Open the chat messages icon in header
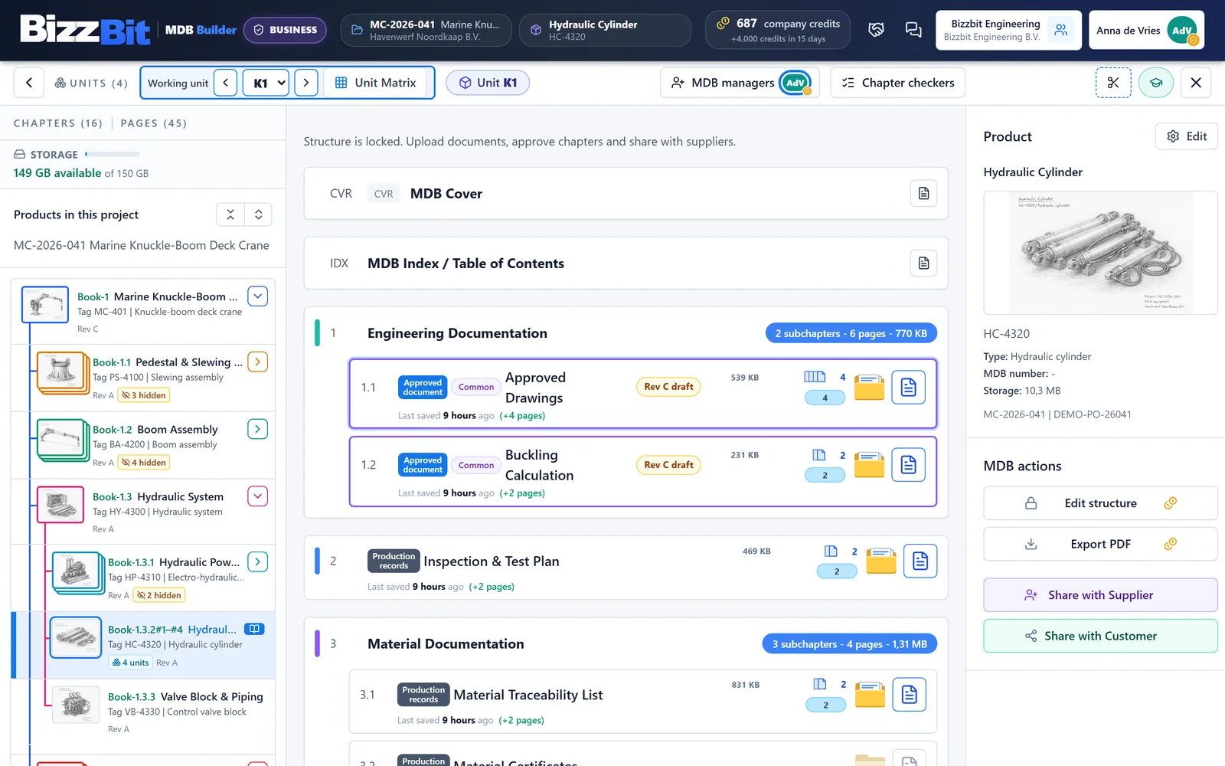1225x766 pixels. (913, 30)
